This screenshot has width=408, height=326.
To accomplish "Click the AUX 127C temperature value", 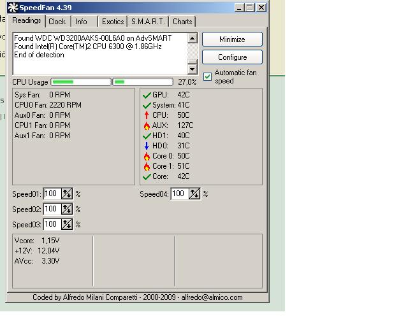I will (186, 125).
